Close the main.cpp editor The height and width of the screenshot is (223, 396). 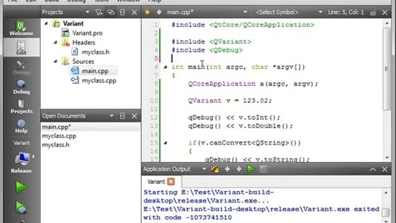(385, 12)
